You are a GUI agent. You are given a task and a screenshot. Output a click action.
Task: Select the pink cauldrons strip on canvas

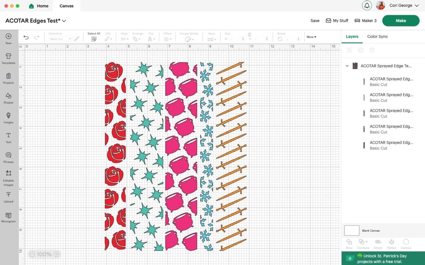pyautogui.click(x=181, y=156)
